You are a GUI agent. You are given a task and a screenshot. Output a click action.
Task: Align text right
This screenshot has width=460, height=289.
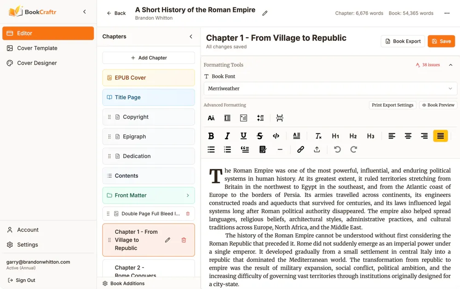click(x=424, y=136)
